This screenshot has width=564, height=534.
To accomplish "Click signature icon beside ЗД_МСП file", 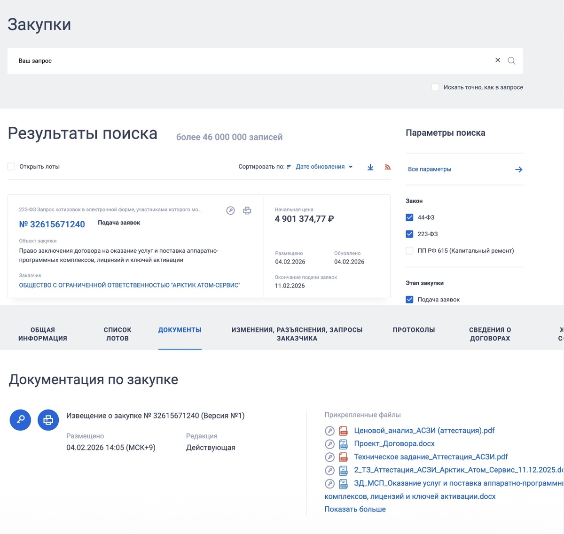I will [x=330, y=484].
